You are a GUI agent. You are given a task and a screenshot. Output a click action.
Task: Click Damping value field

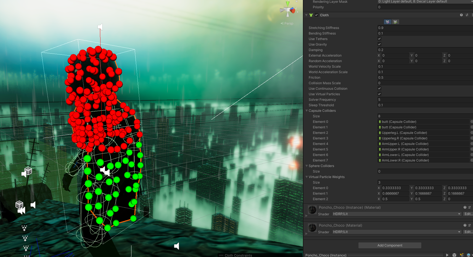pos(425,50)
